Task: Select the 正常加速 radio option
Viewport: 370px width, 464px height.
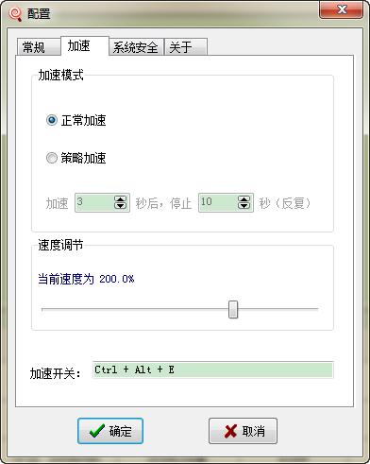Action: pyautogui.click(x=52, y=120)
